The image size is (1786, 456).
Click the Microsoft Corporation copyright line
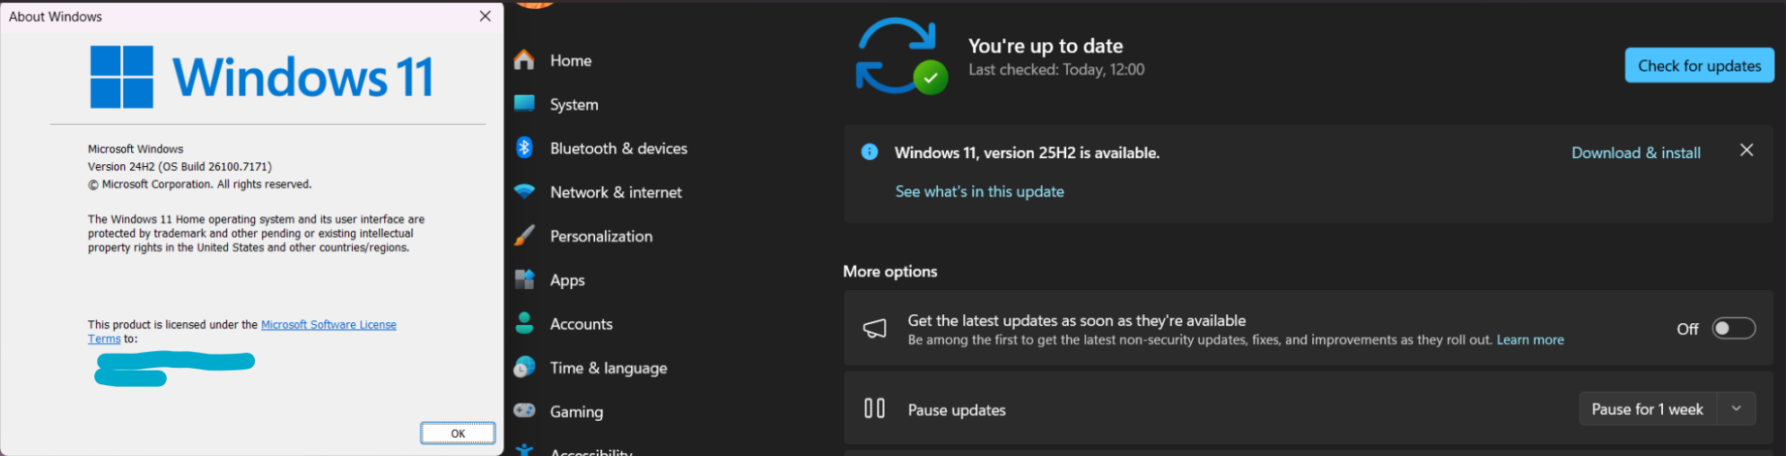pos(199,184)
